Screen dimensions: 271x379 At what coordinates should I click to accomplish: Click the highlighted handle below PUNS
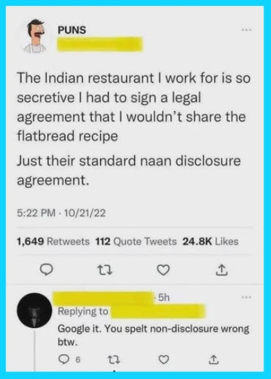(x=100, y=44)
